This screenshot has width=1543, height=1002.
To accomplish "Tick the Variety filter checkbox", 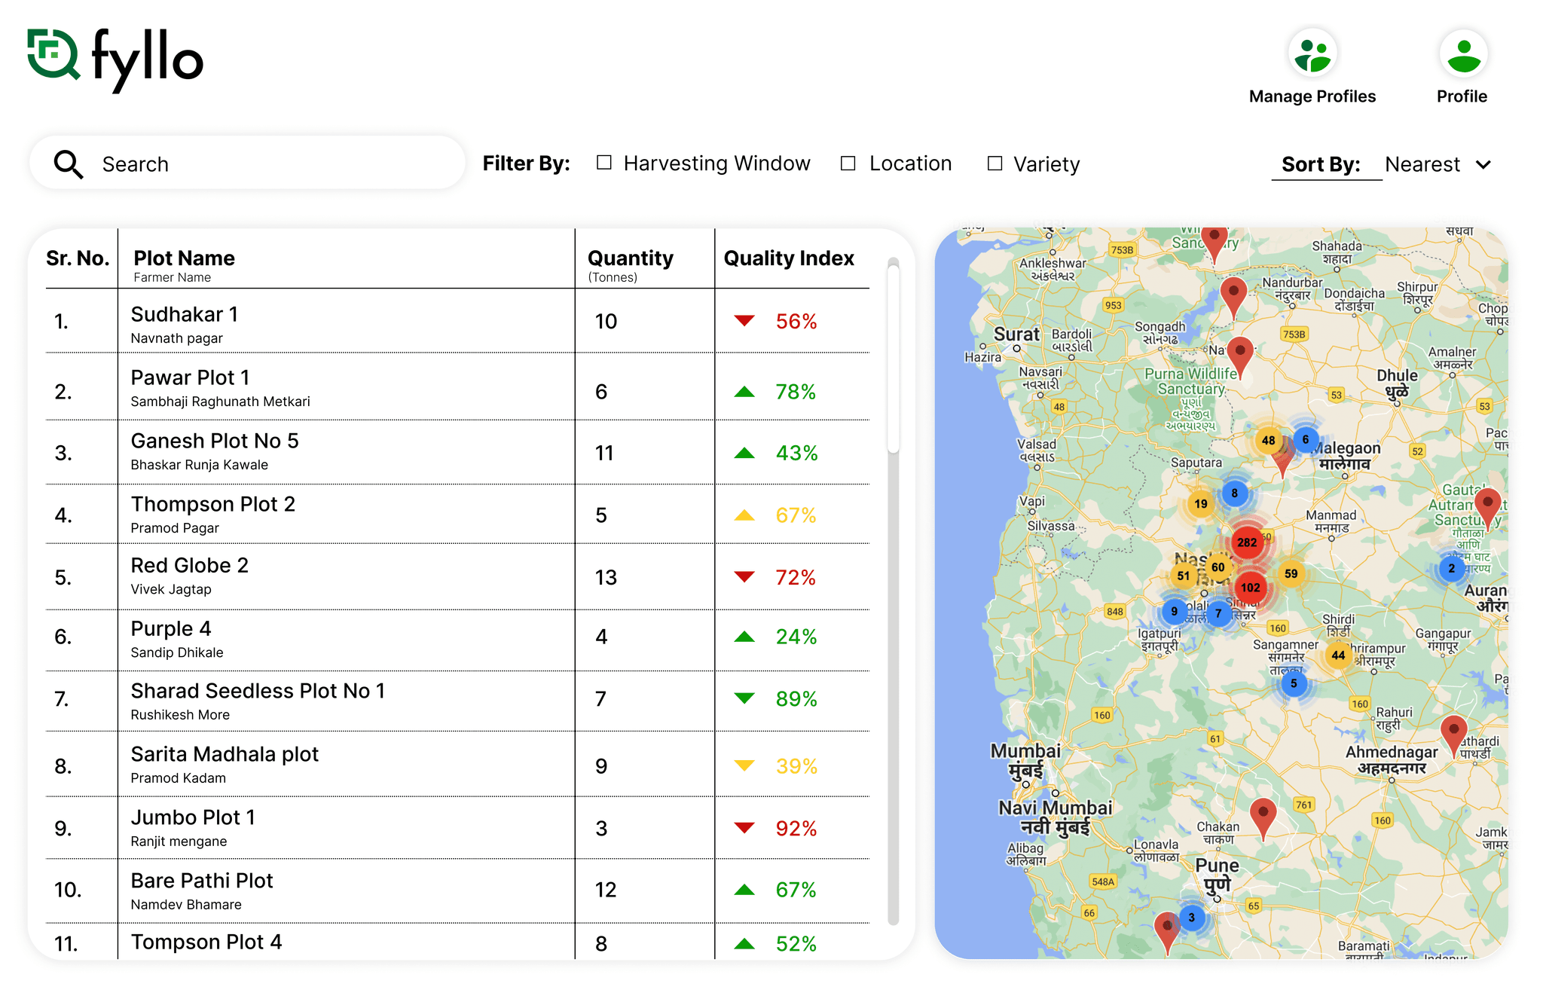I will [x=995, y=163].
